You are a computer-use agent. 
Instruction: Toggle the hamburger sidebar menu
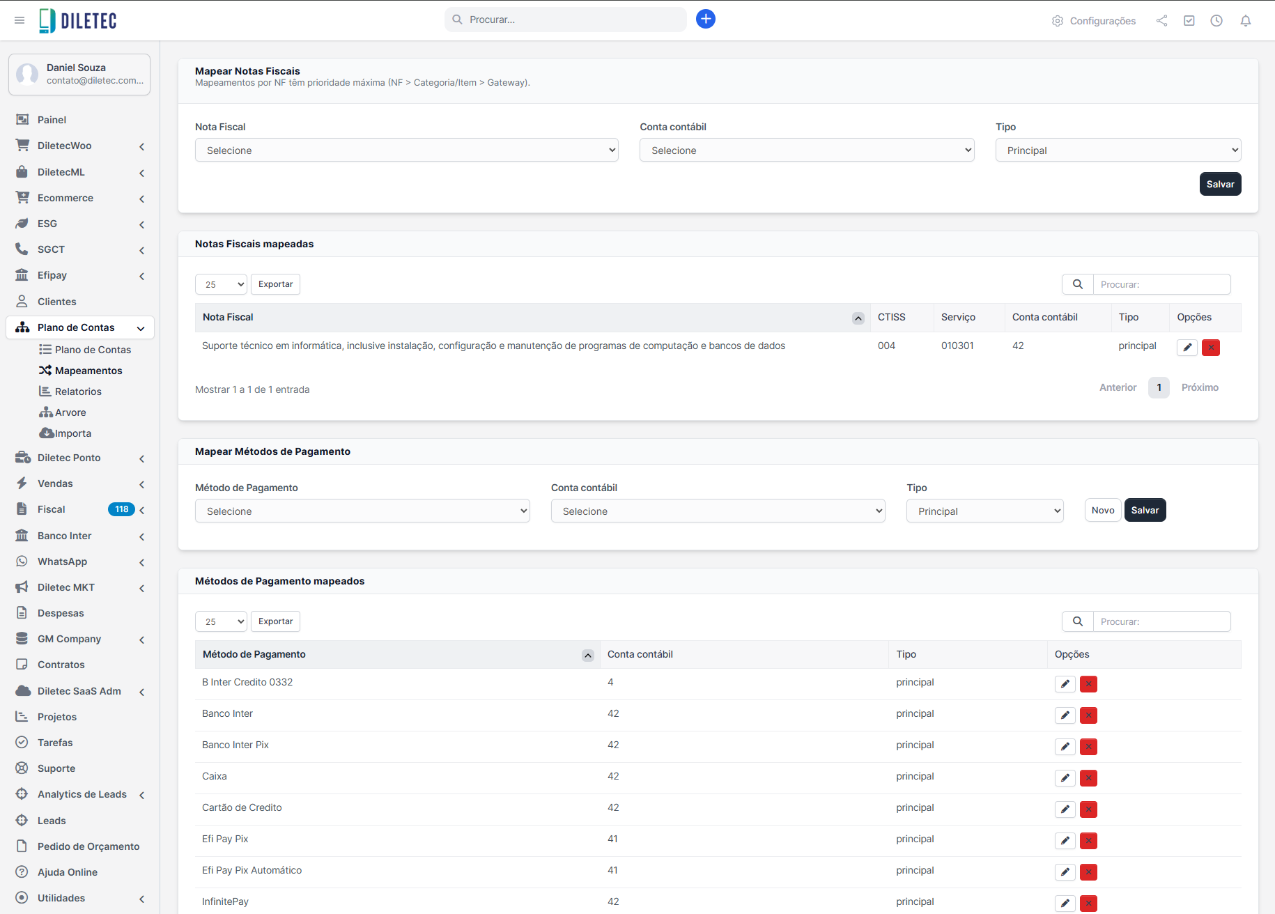coord(20,20)
